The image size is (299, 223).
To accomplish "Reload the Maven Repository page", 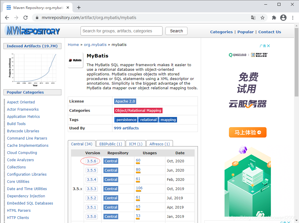I will coord(25,18).
